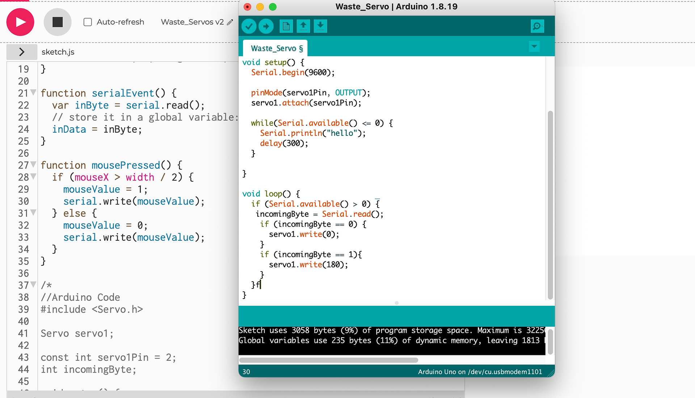Click line 22 var inByte in sketch.js

[129, 105]
